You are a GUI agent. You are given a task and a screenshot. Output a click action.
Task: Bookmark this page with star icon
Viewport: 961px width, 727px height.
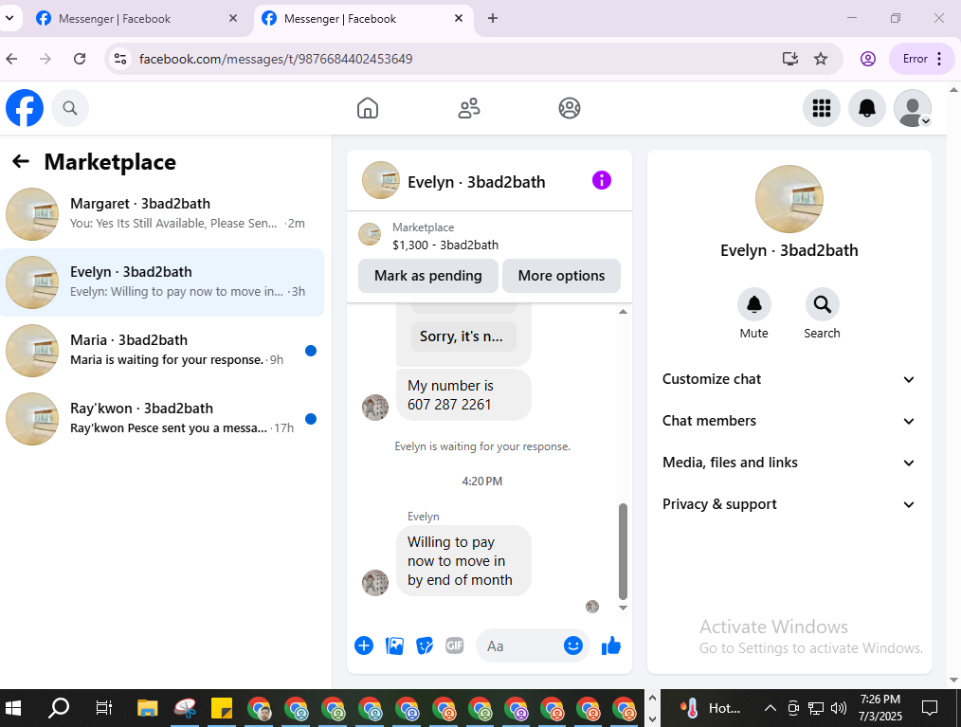(x=820, y=59)
